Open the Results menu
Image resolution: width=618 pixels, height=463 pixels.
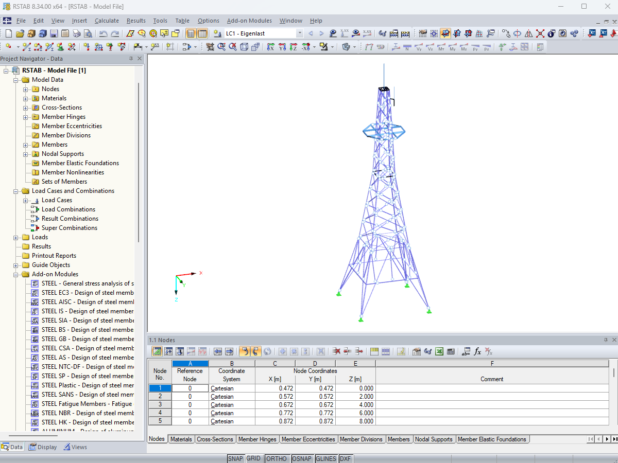tap(136, 21)
